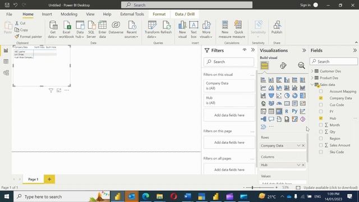
Task: Switch to Data view in sidebar
Action: tap(6, 62)
